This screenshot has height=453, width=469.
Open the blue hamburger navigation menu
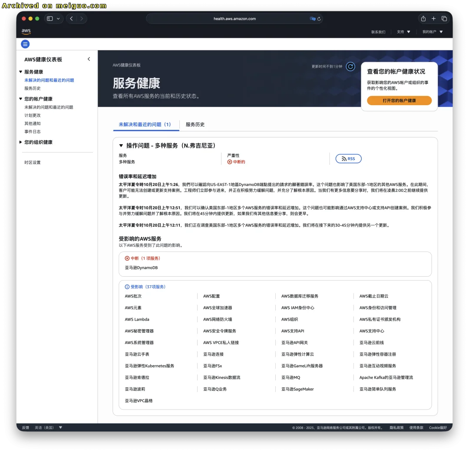pyautogui.click(x=26, y=44)
